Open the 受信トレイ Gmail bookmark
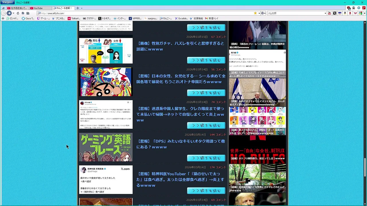The width and height of the screenshot is (367, 206). pyautogui.click(x=212, y=18)
